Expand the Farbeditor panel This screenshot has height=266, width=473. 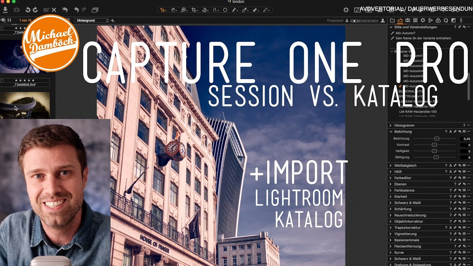click(x=391, y=178)
